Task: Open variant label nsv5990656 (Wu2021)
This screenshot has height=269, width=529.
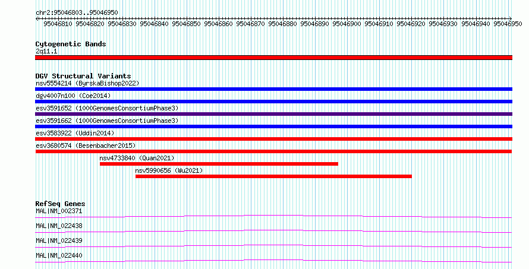Action: point(169,170)
